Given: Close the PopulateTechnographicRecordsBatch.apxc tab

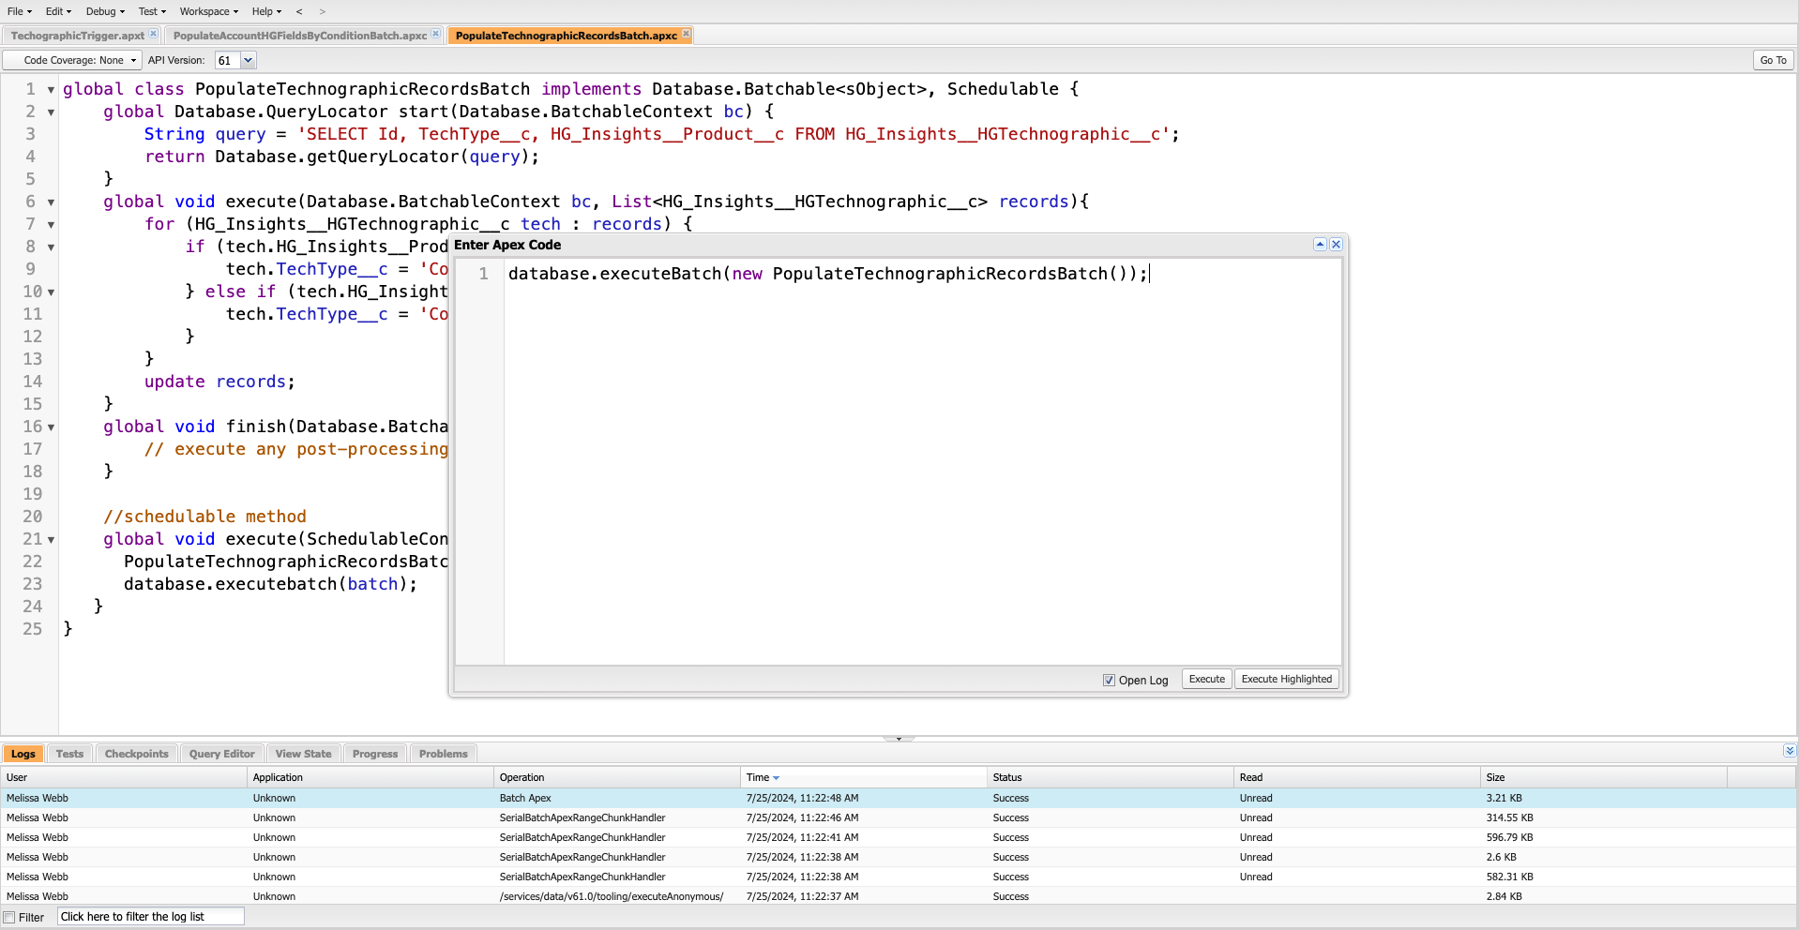Looking at the screenshot, I should [x=686, y=34].
